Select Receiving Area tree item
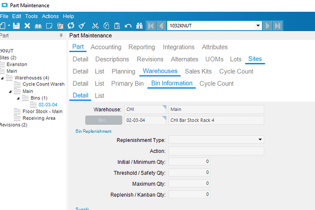315x210 pixels. pos(39,118)
